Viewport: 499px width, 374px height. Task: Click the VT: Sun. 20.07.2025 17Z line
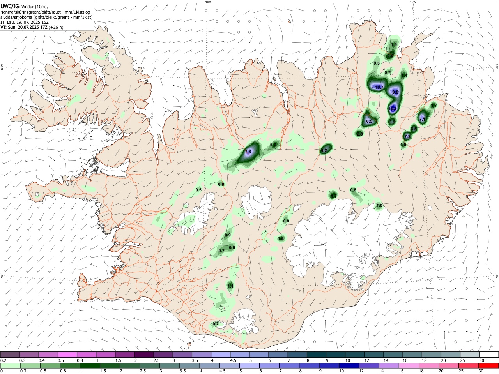click(x=24, y=27)
